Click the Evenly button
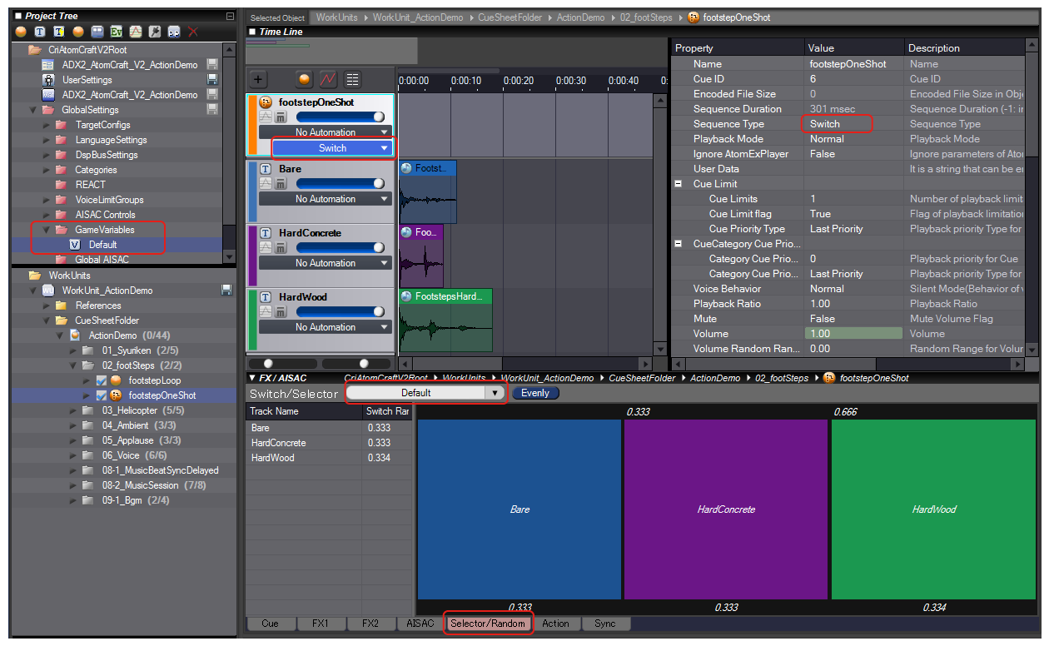1049x646 pixels. coord(535,393)
